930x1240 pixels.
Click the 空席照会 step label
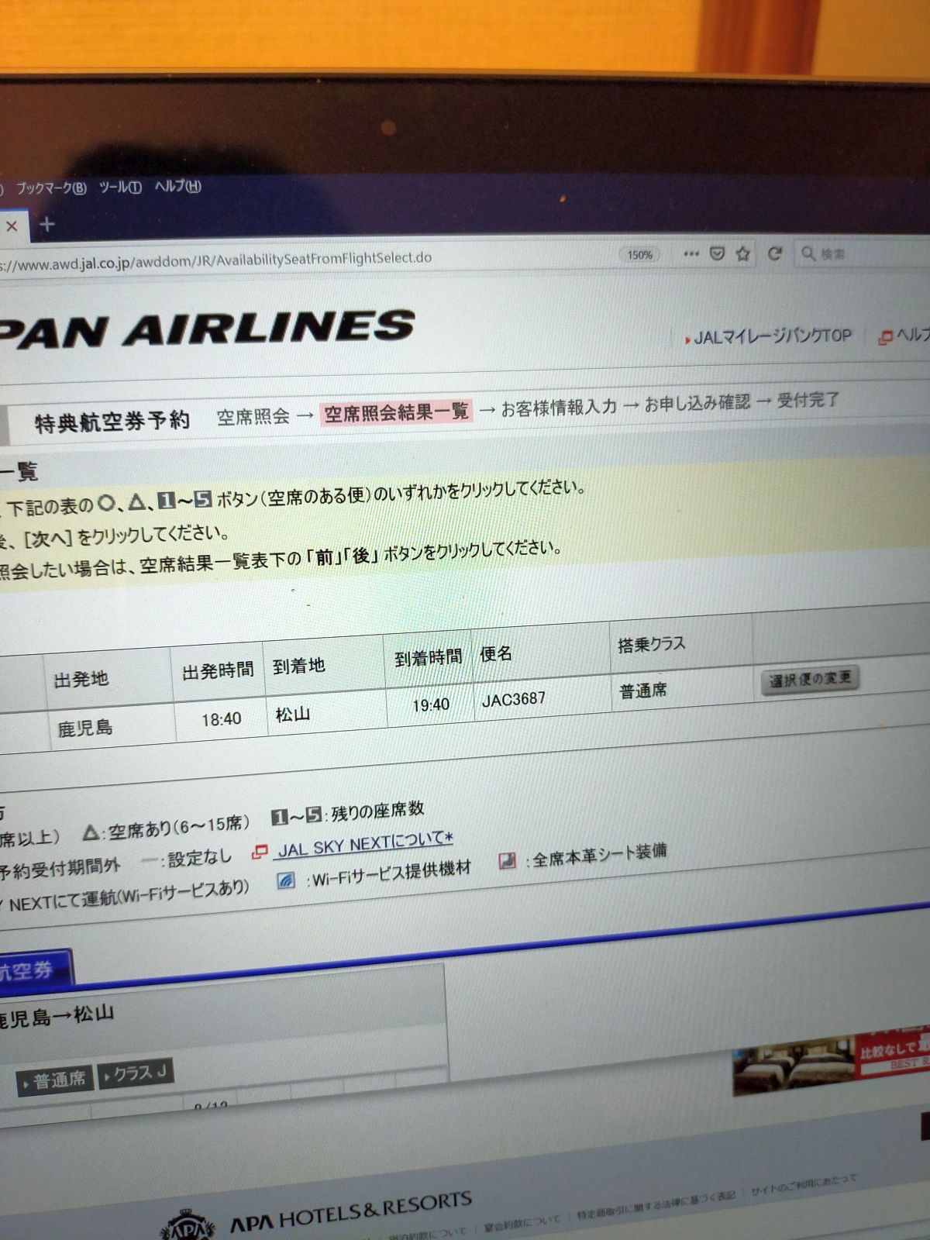[x=253, y=417]
